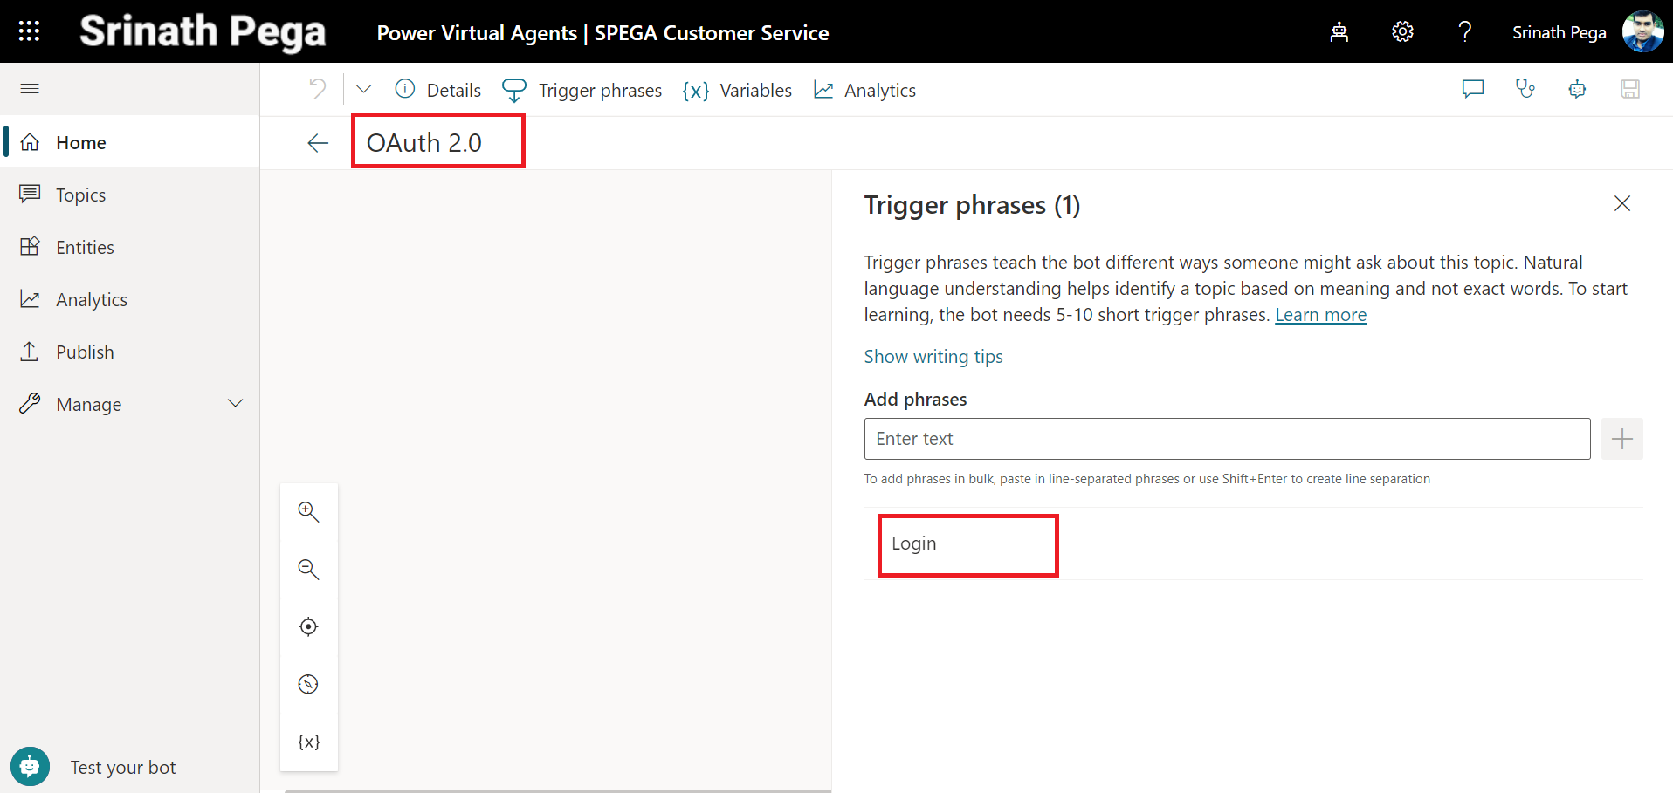Image resolution: width=1673 pixels, height=793 pixels.
Task: Open the variables {x} canvas icon
Action: [308, 742]
